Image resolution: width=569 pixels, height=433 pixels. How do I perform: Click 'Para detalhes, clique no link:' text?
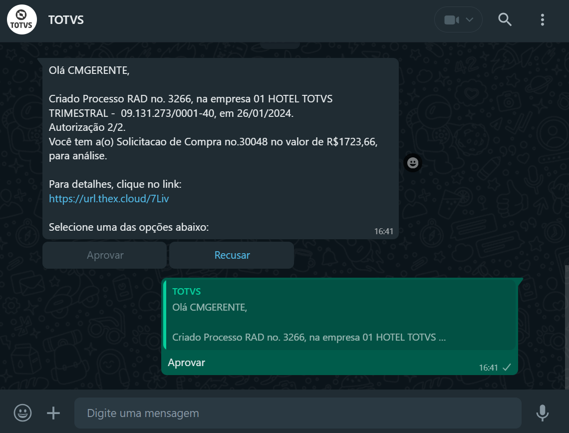pyautogui.click(x=115, y=184)
